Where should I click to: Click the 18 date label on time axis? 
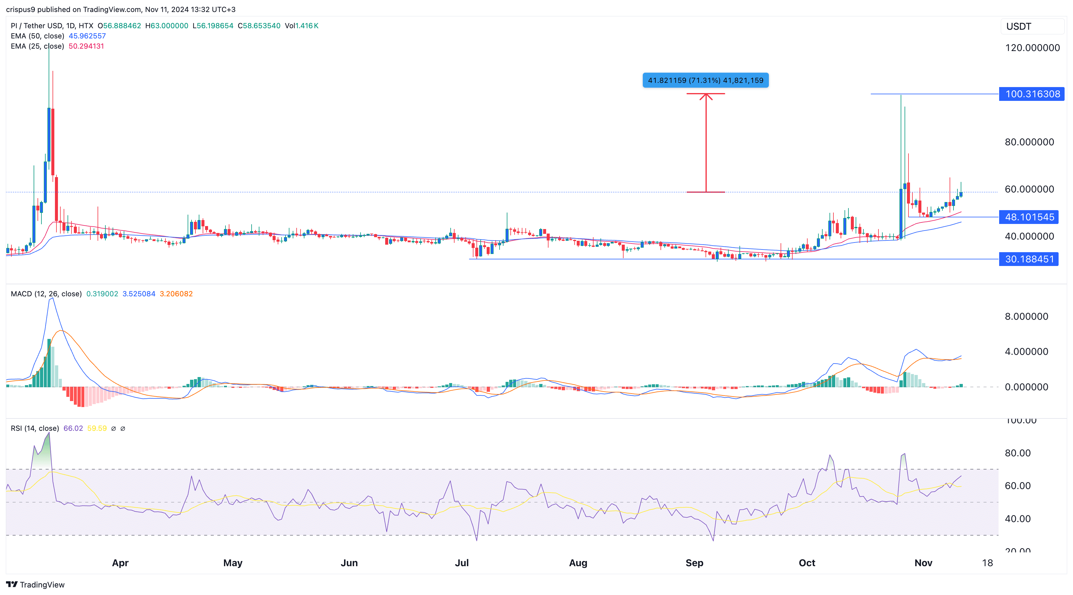(x=987, y=563)
